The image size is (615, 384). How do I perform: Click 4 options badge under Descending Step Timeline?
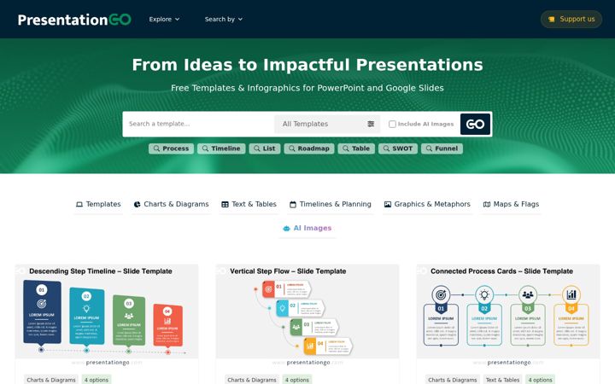(x=96, y=380)
